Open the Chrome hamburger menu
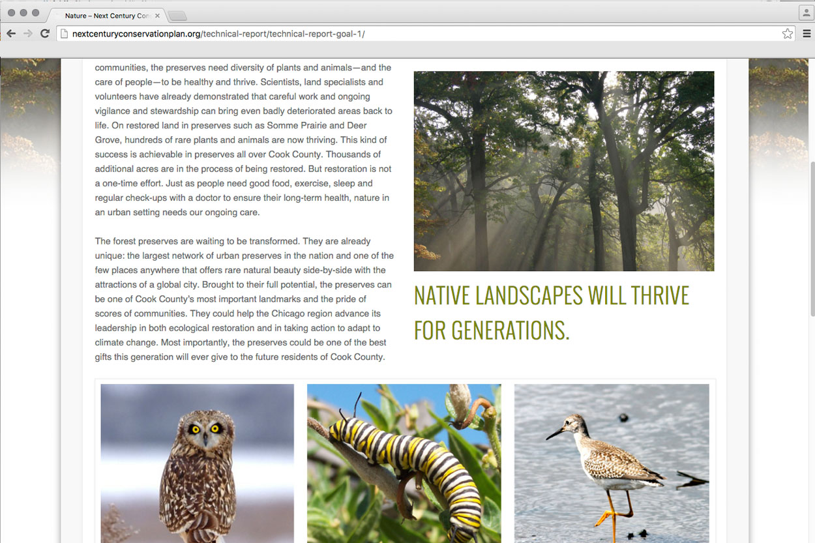Viewport: 815px width, 543px height. tap(807, 34)
